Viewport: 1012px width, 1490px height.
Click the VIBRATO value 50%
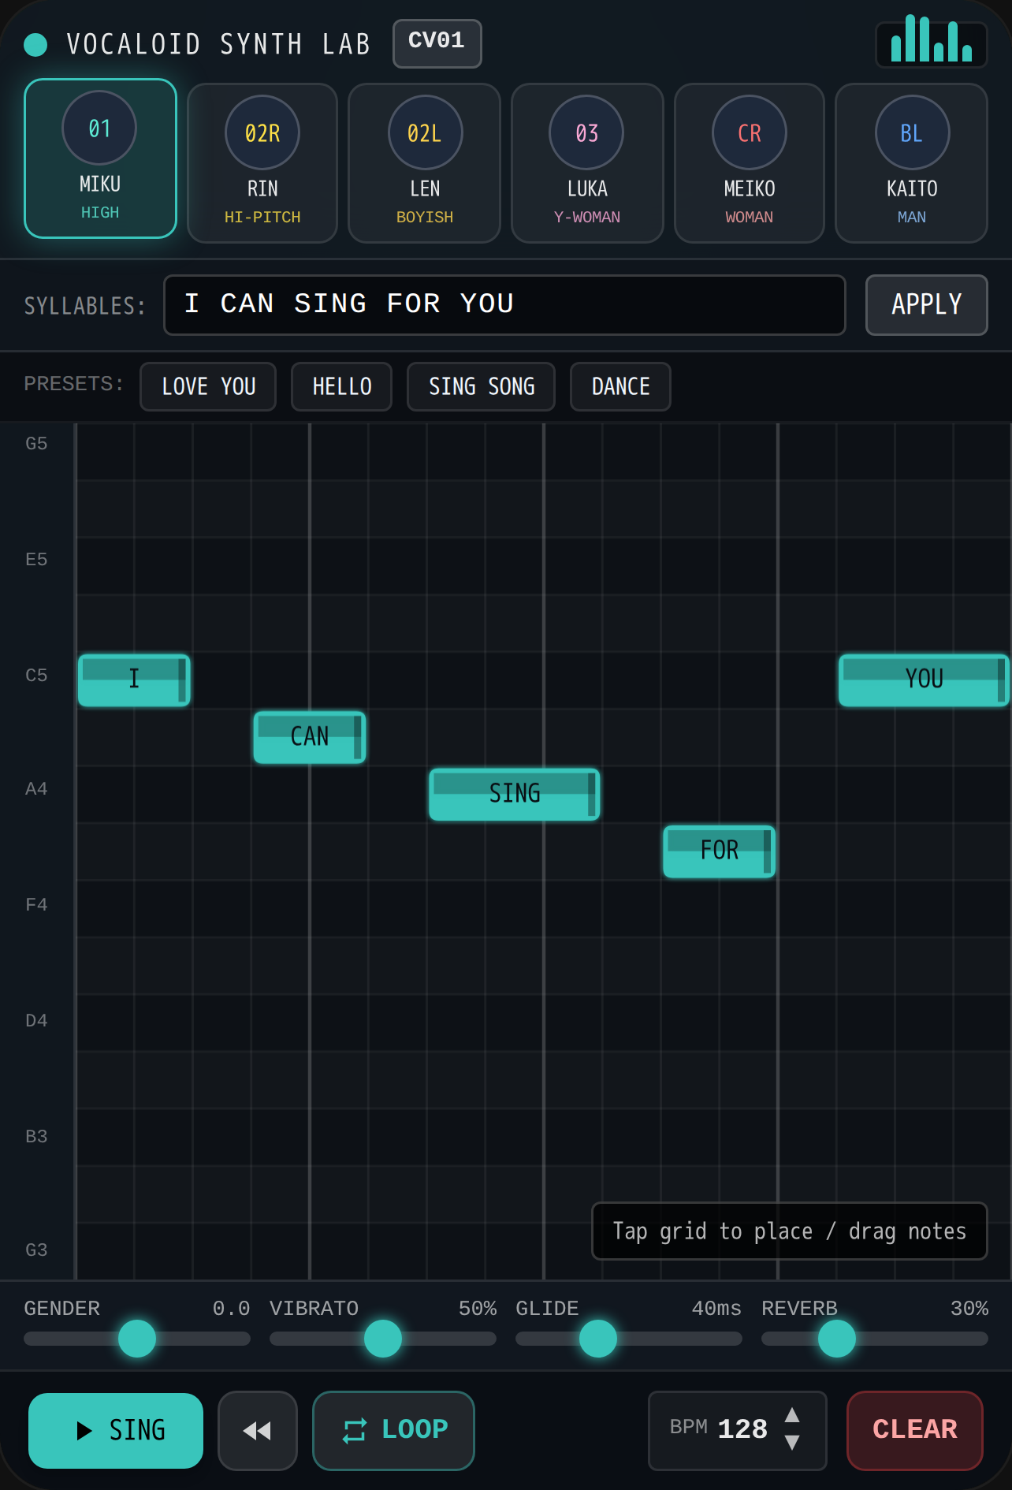(x=478, y=1309)
